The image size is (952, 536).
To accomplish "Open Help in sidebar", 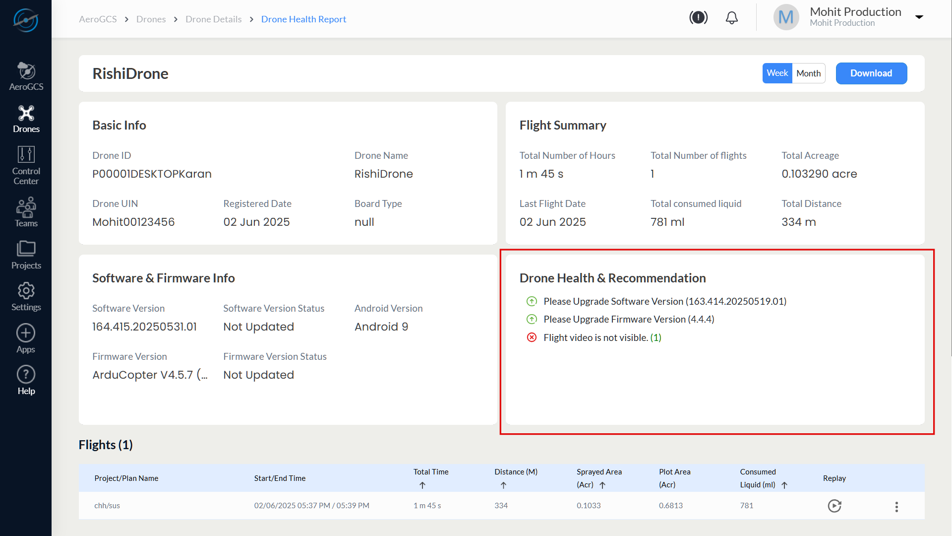I will [x=26, y=381].
